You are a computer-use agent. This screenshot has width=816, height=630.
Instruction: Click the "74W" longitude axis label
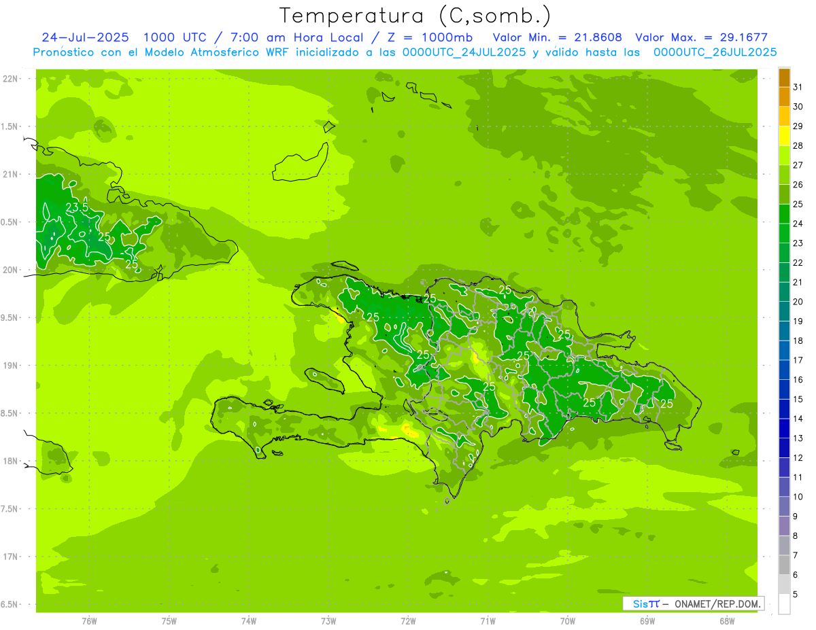coord(249,621)
